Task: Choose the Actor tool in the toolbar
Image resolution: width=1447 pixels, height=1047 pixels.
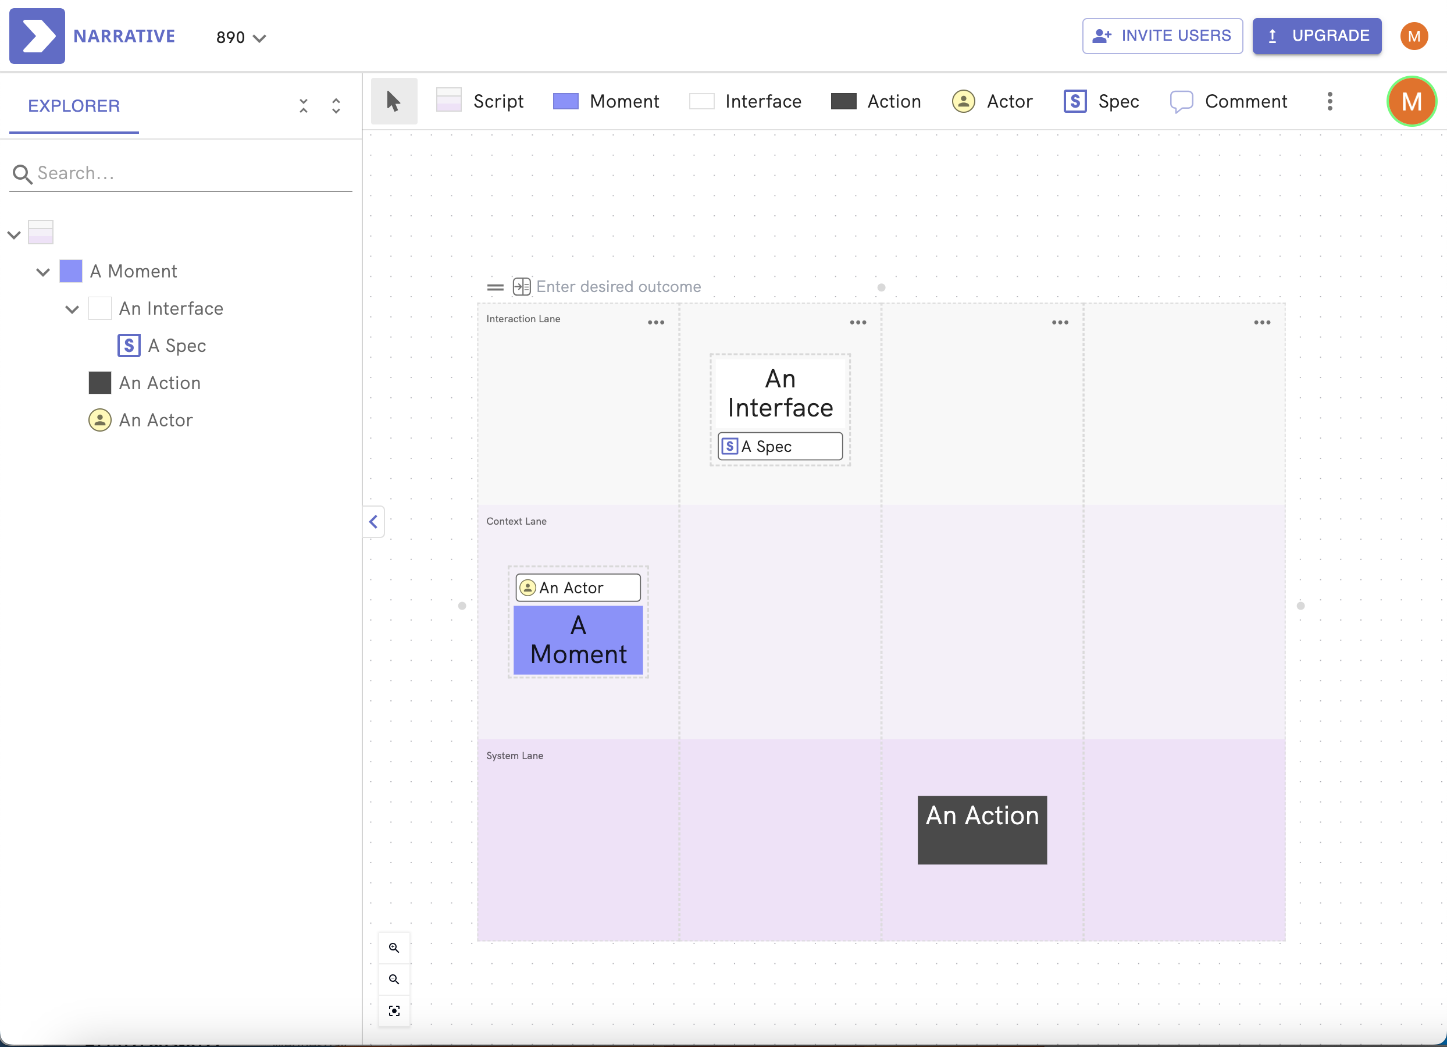Action: (x=992, y=101)
